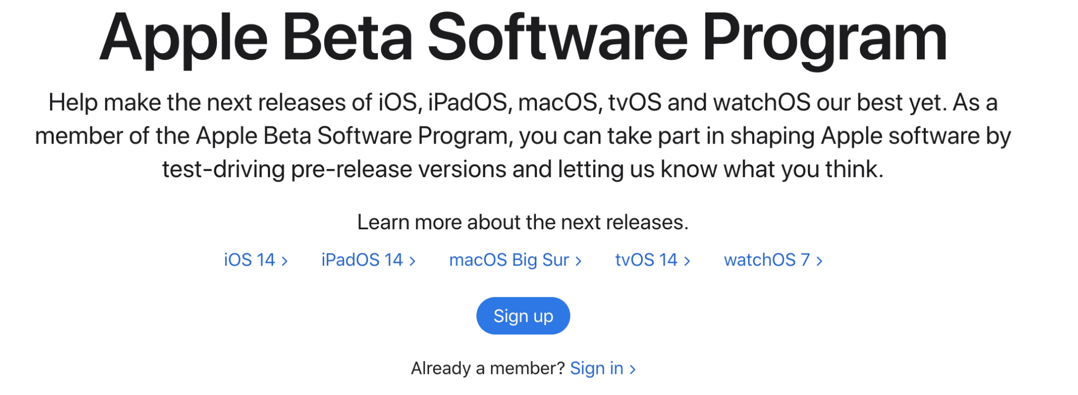Click the 'Already a member?' text
Image resolution: width=1078 pixels, height=395 pixels.
tap(487, 368)
